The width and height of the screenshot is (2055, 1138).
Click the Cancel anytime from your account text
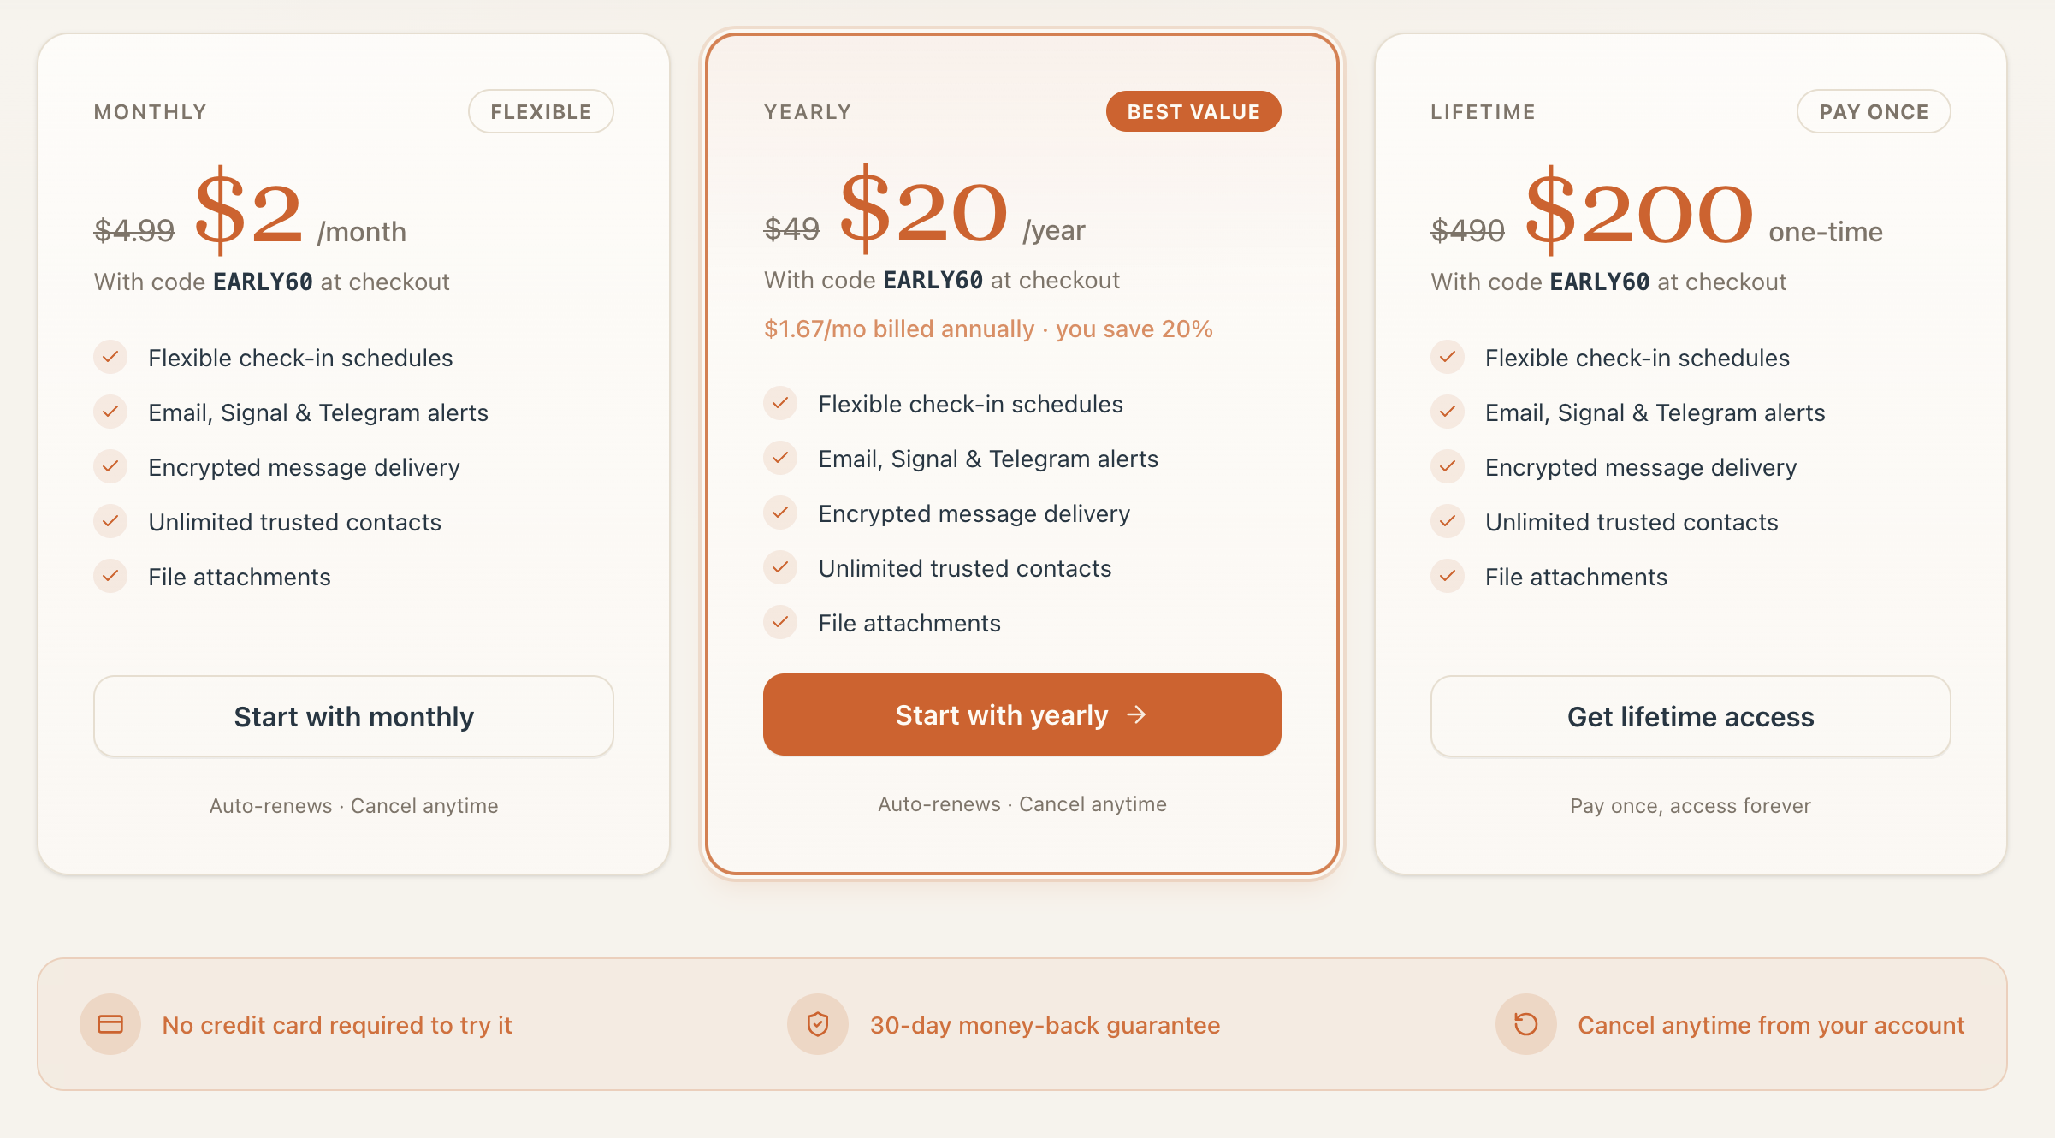tap(1771, 1025)
